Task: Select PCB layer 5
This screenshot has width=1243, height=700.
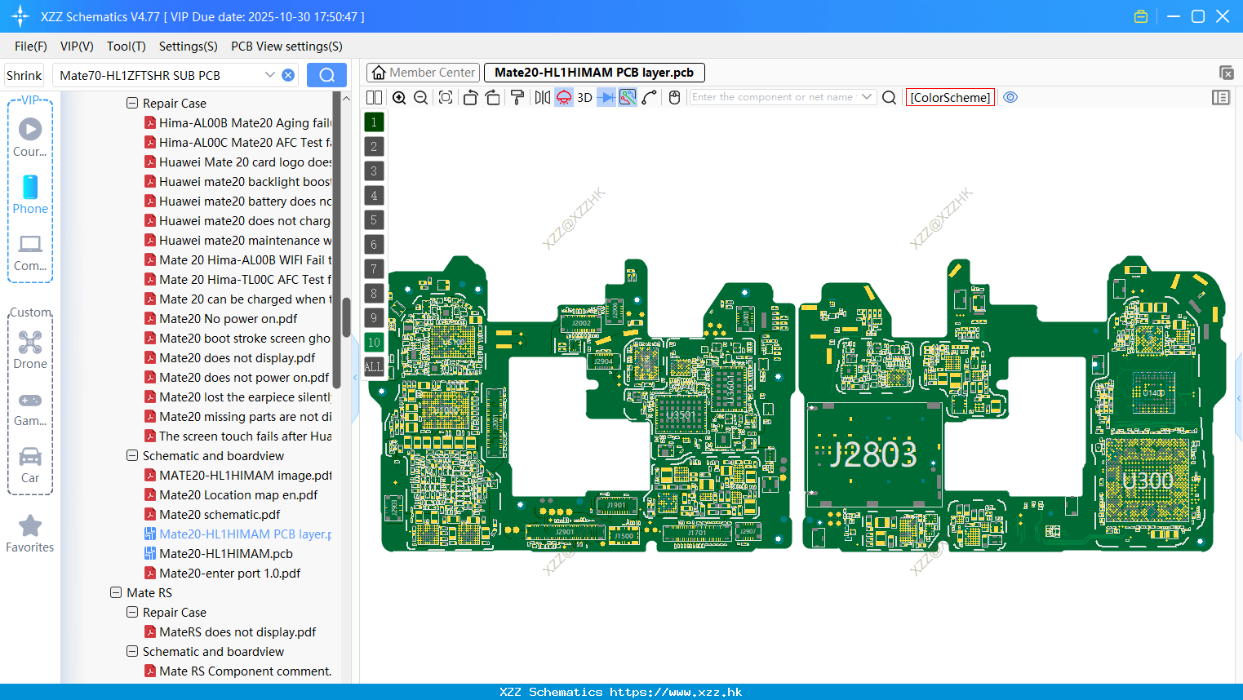Action: [374, 220]
